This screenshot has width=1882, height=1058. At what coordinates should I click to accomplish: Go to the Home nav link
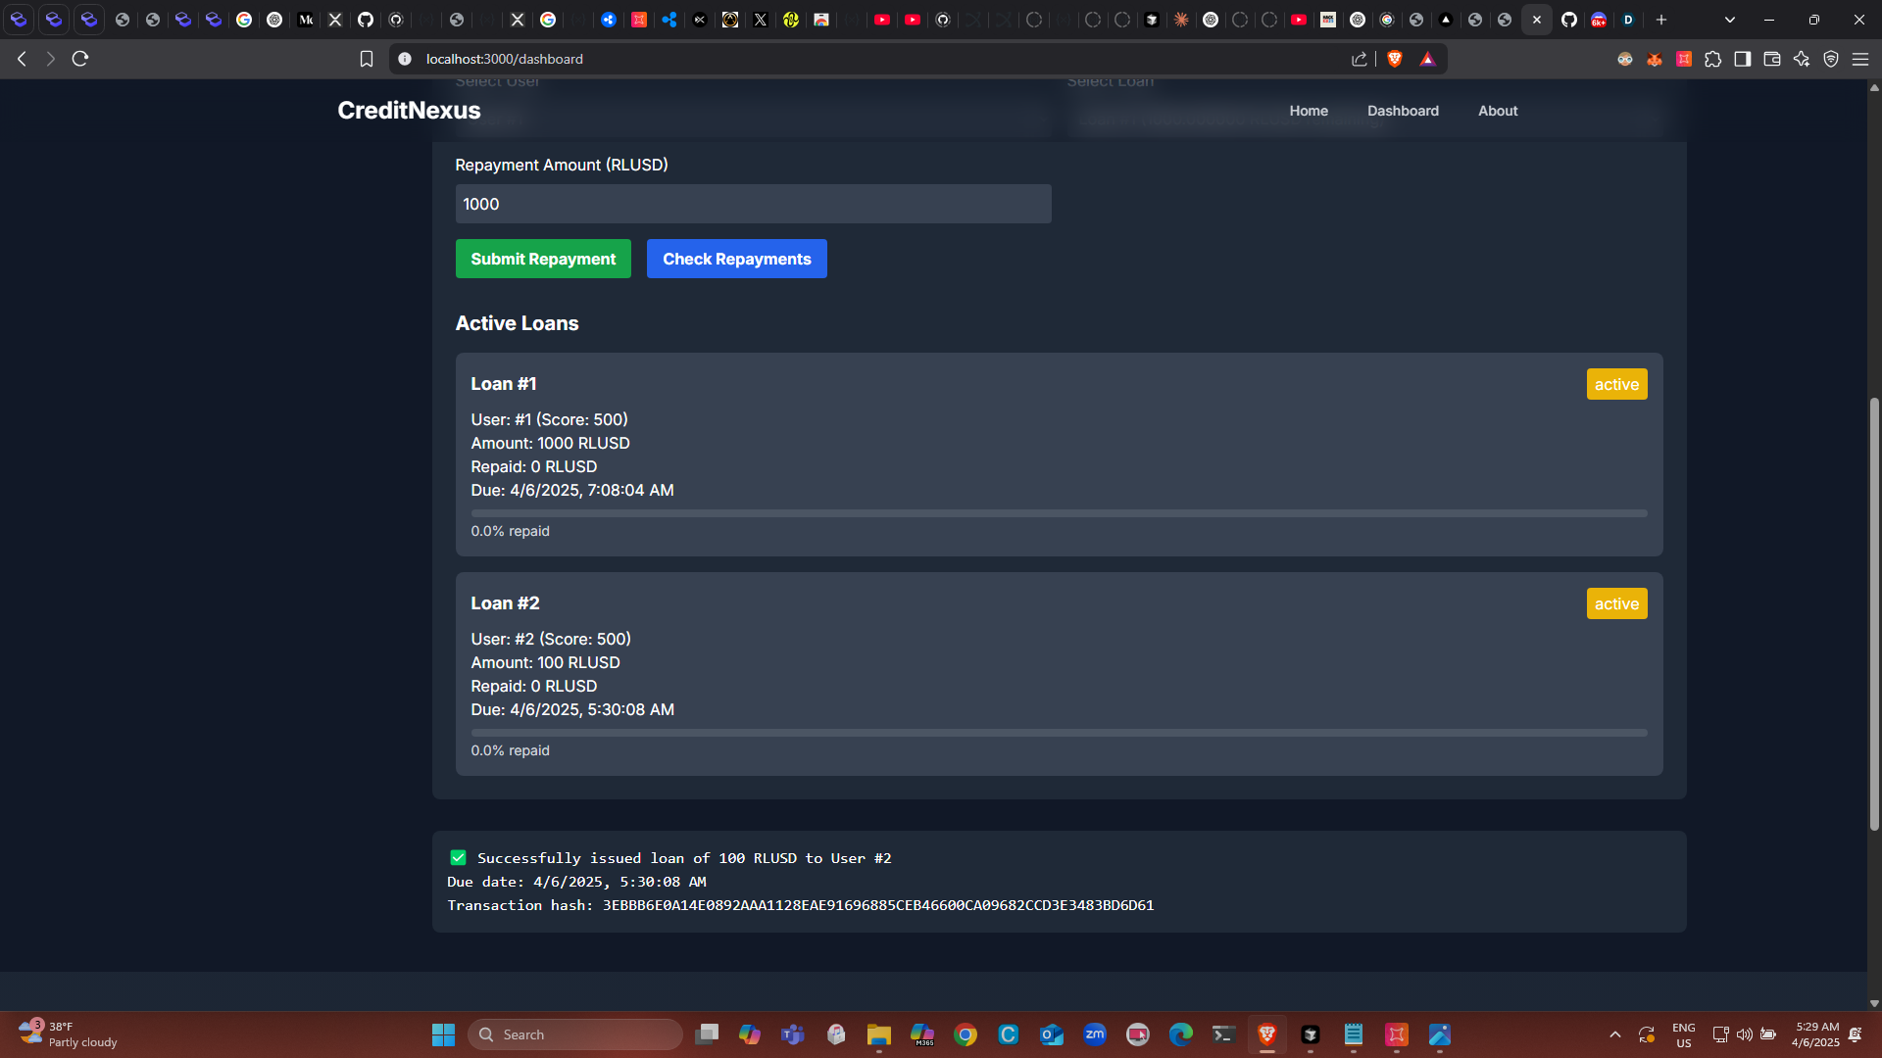pyautogui.click(x=1309, y=111)
